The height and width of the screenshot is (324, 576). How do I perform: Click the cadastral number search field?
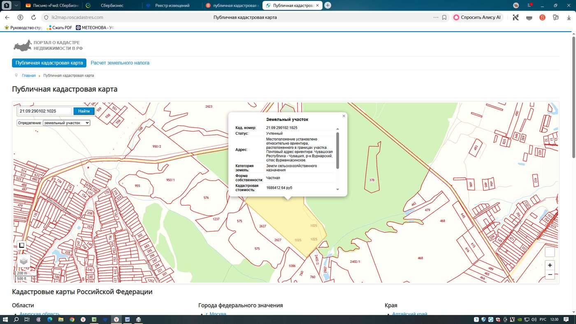(44, 111)
